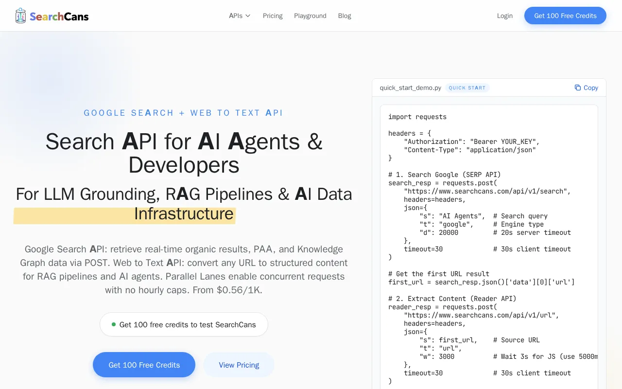Click the Copy label in the code panel

tap(591, 88)
